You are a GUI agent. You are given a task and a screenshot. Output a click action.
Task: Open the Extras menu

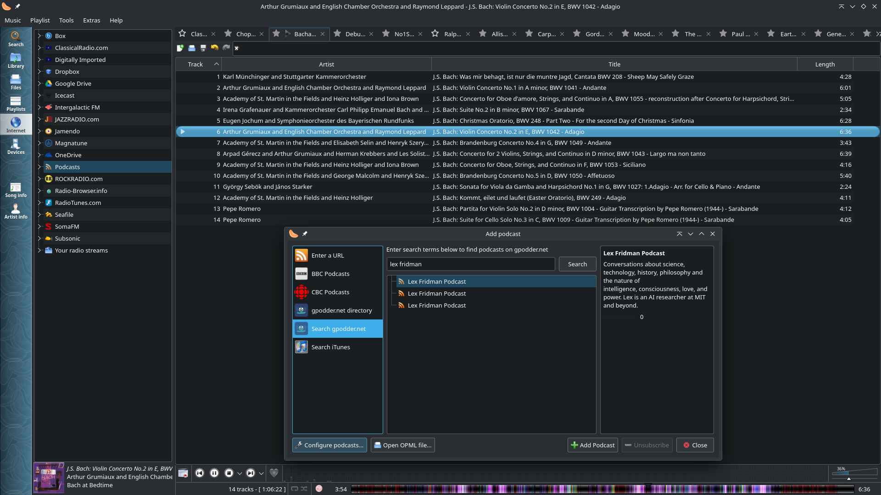[91, 20]
